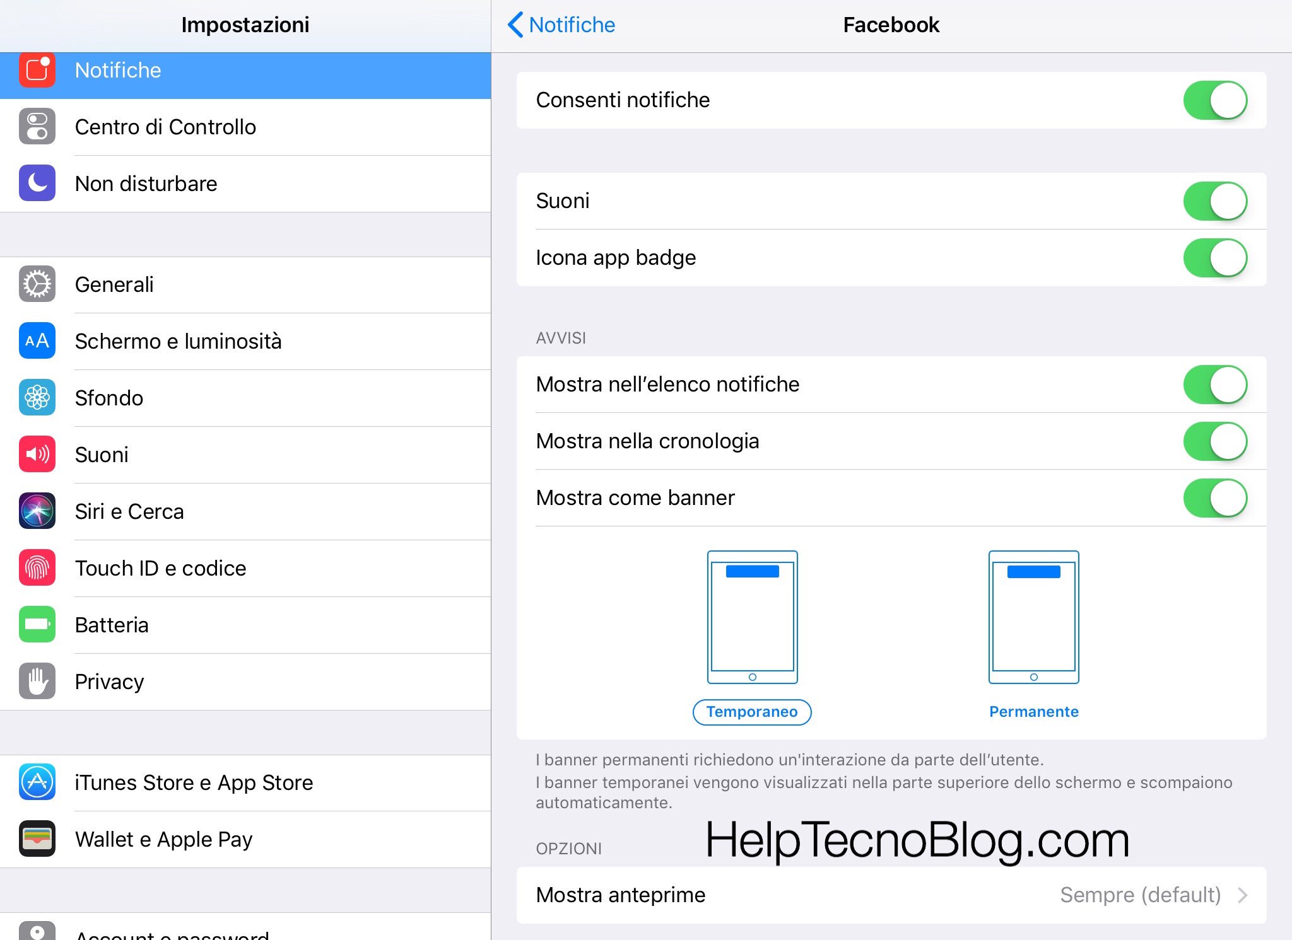This screenshot has width=1292, height=940.
Task: Open Generali settings
Action: pyautogui.click(x=245, y=284)
